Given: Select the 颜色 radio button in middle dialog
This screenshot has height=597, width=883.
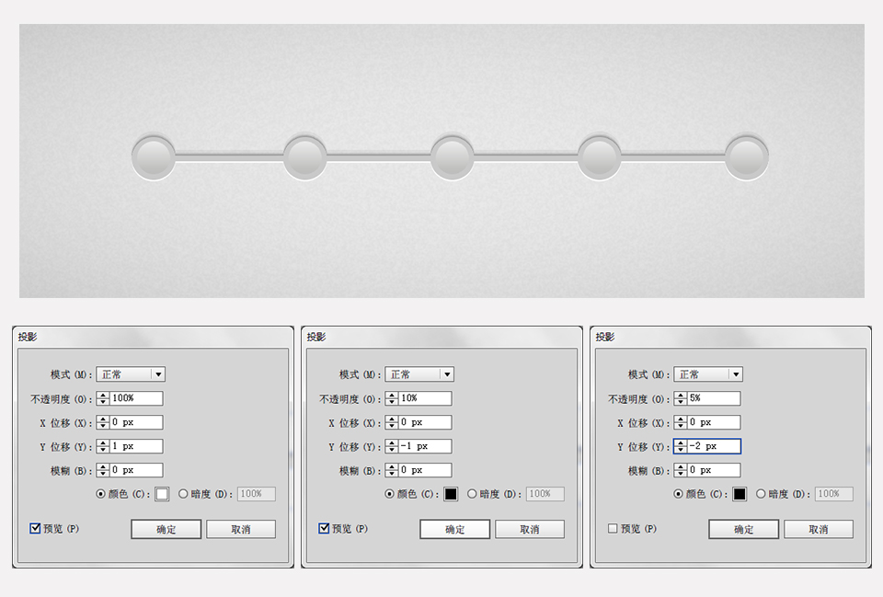Looking at the screenshot, I should (x=390, y=494).
